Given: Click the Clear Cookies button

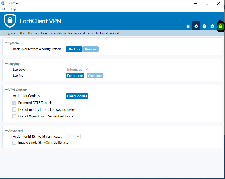Looking at the screenshot, I should click(x=77, y=96).
